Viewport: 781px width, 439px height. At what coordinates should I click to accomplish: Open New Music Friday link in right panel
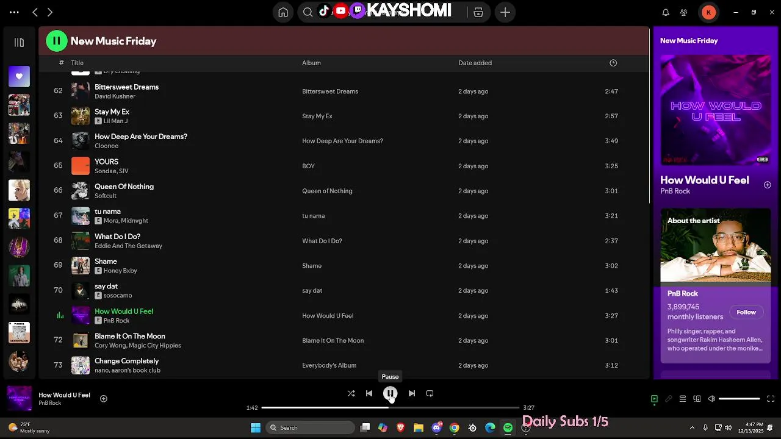[x=689, y=41]
